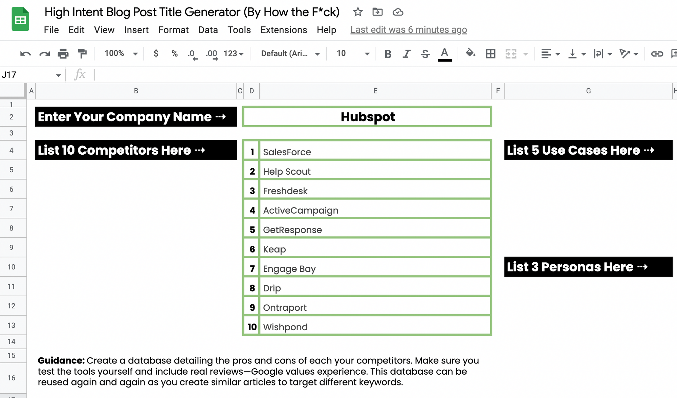The height and width of the screenshot is (398, 677).
Task: Expand merge cells options arrow
Action: pyautogui.click(x=525, y=54)
